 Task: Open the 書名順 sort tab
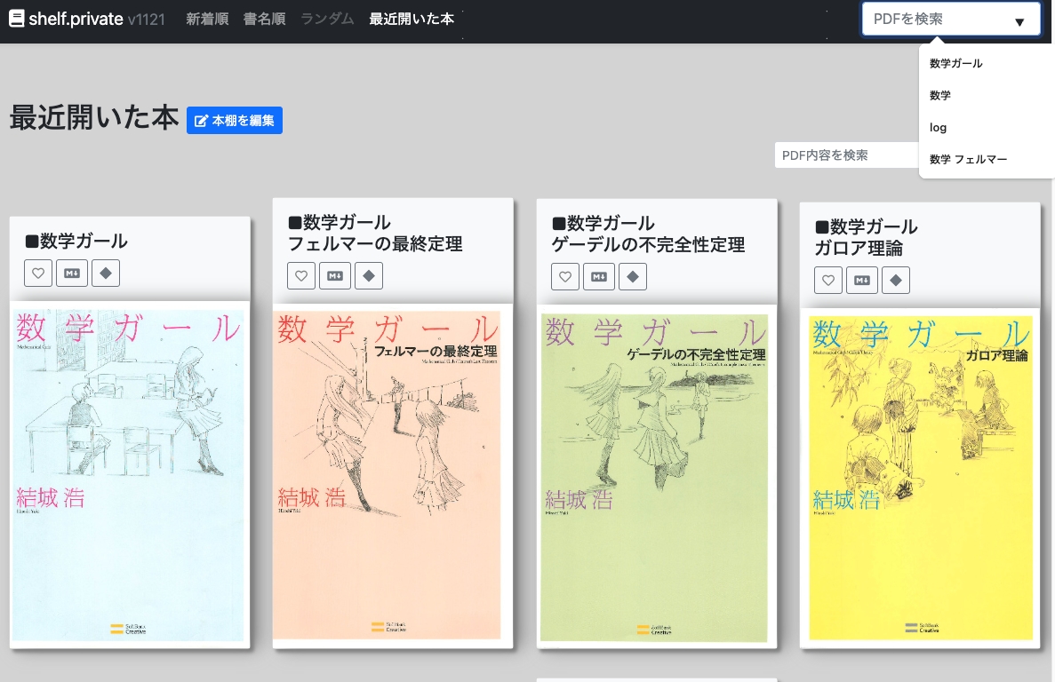(x=265, y=19)
